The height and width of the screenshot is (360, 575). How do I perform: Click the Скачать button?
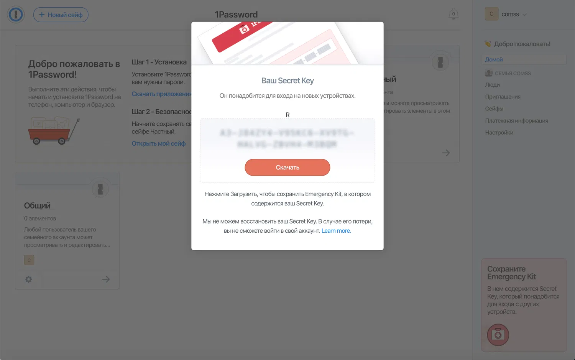click(x=287, y=167)
